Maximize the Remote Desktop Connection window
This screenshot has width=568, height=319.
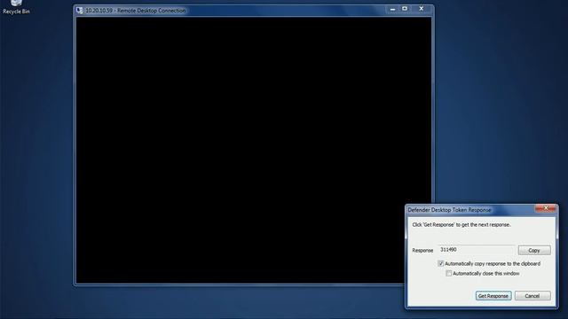pyautogui.click(x=405, y=9)
